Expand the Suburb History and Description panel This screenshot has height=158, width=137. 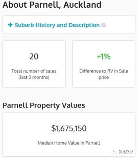coord(69,24)
